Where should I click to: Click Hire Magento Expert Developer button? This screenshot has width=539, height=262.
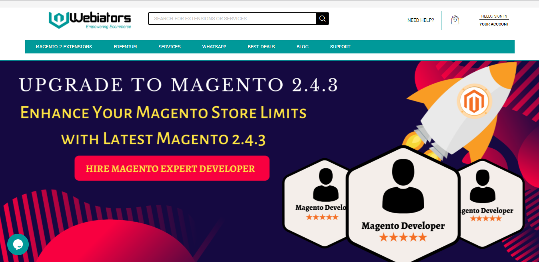tap(172, 168)
